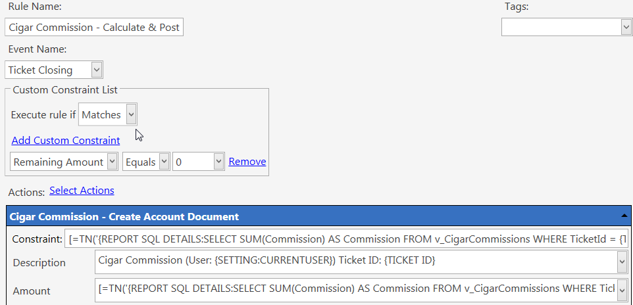Open the constraint value 0 dropdown
633x305 pixels.
[218, 162]
